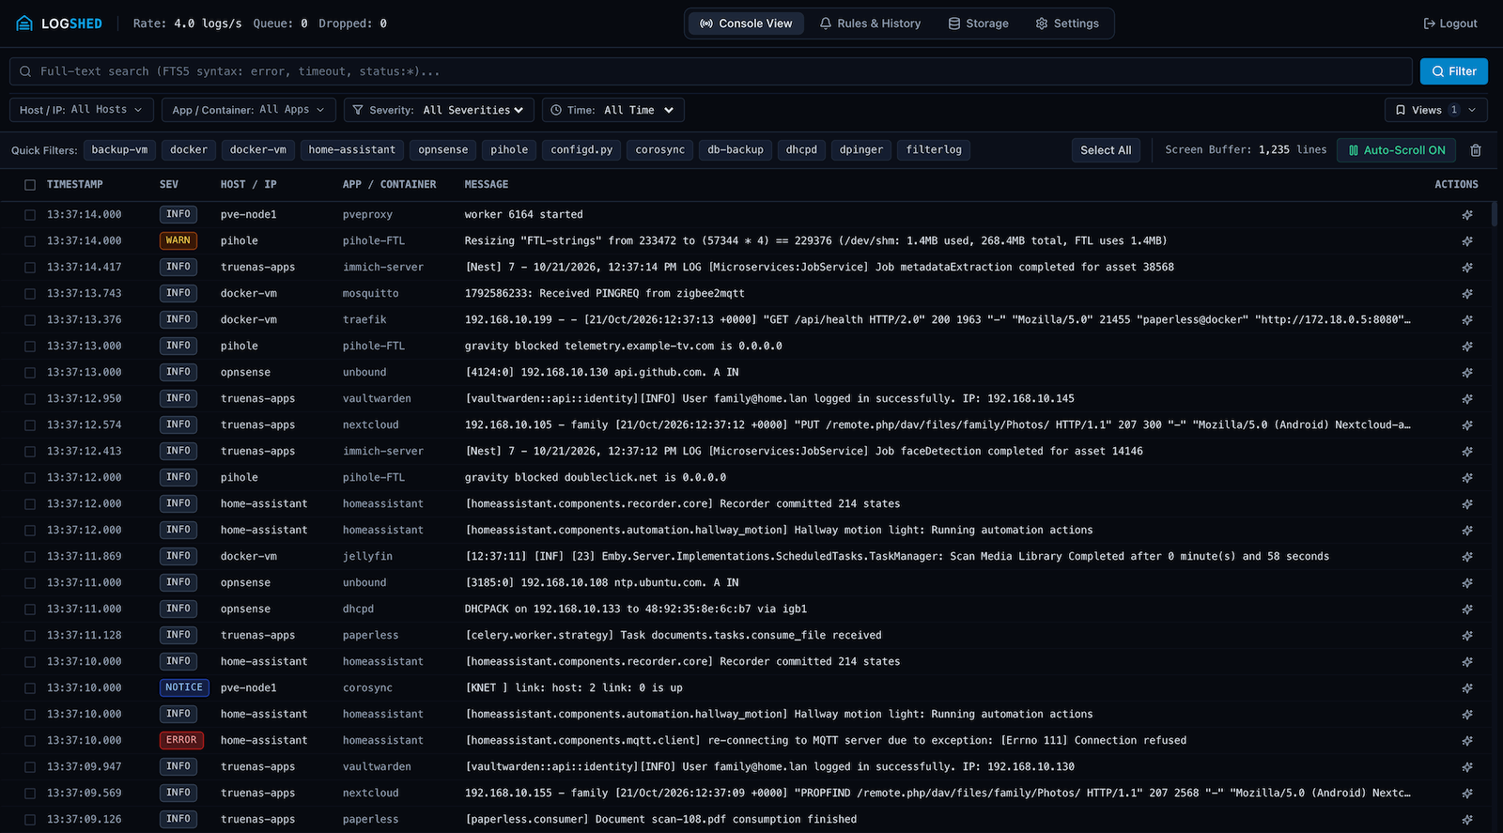Select checkbox for corosync NOTICE row

pos(30,688)
